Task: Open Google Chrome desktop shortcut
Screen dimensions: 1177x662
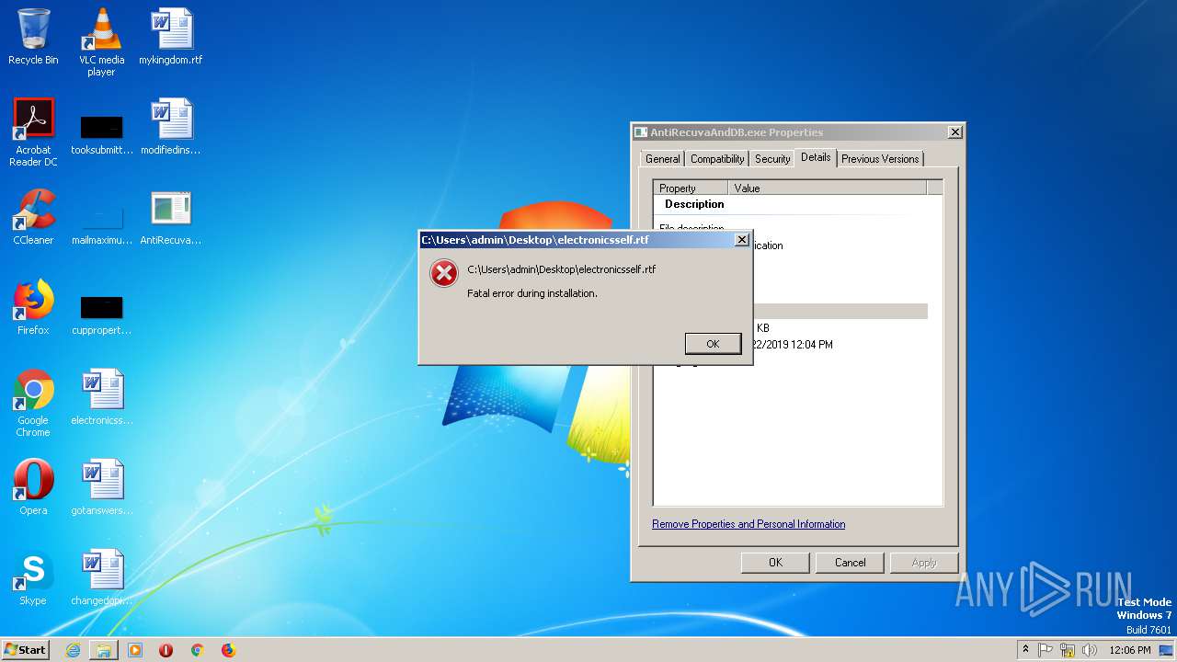Action: click(33, 403)
